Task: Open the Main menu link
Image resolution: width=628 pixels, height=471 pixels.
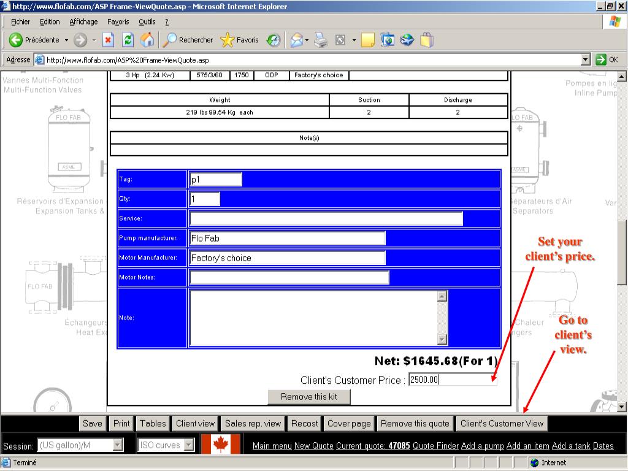Action: point(272,446)
